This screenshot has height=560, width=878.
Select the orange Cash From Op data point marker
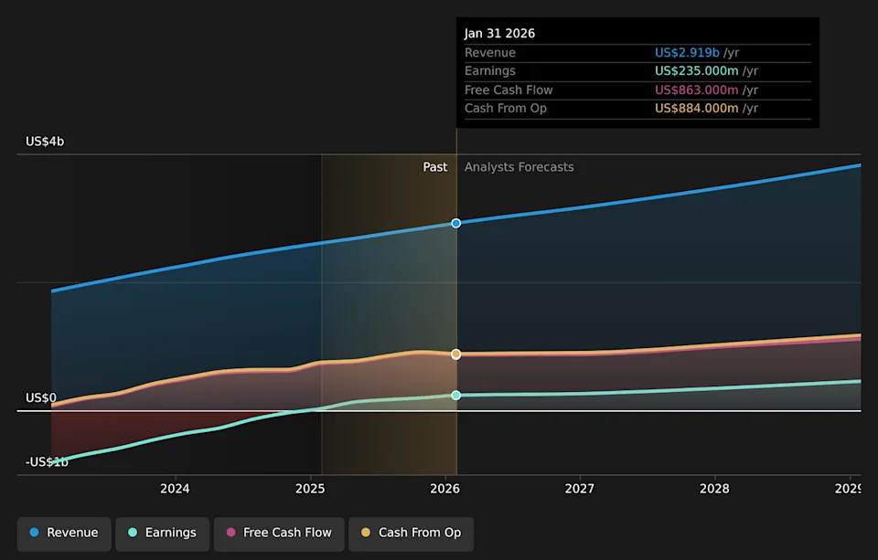[x=456, y=354]
